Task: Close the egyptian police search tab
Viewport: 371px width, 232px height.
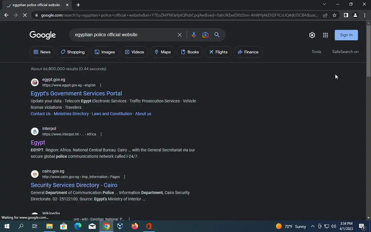Action: [x=67, y=5]
